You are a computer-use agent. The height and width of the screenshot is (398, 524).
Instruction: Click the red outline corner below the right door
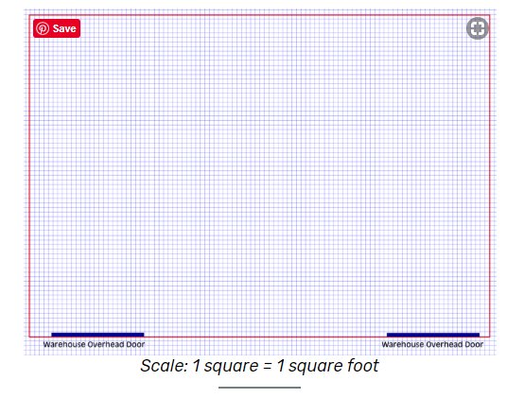[x=490, y=337]
